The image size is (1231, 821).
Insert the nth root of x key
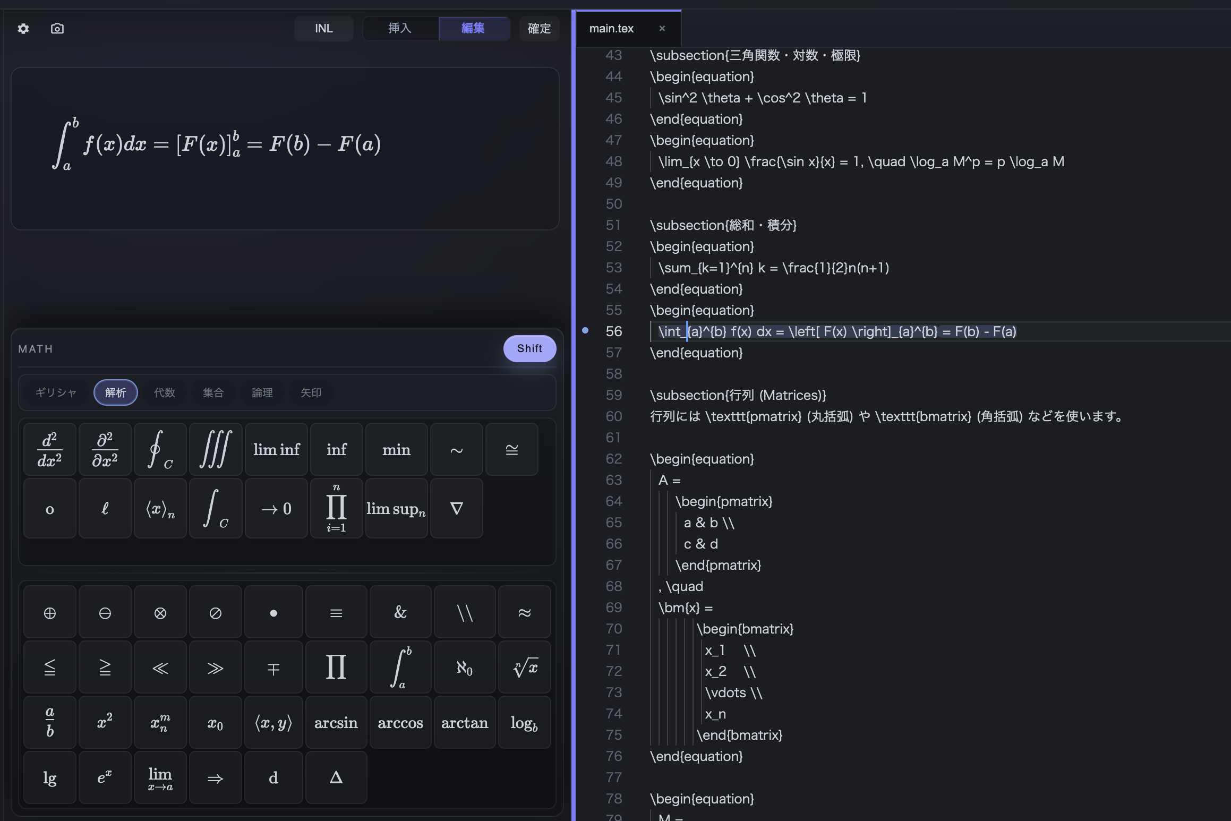pyautogui.click(x=525, y=667)
